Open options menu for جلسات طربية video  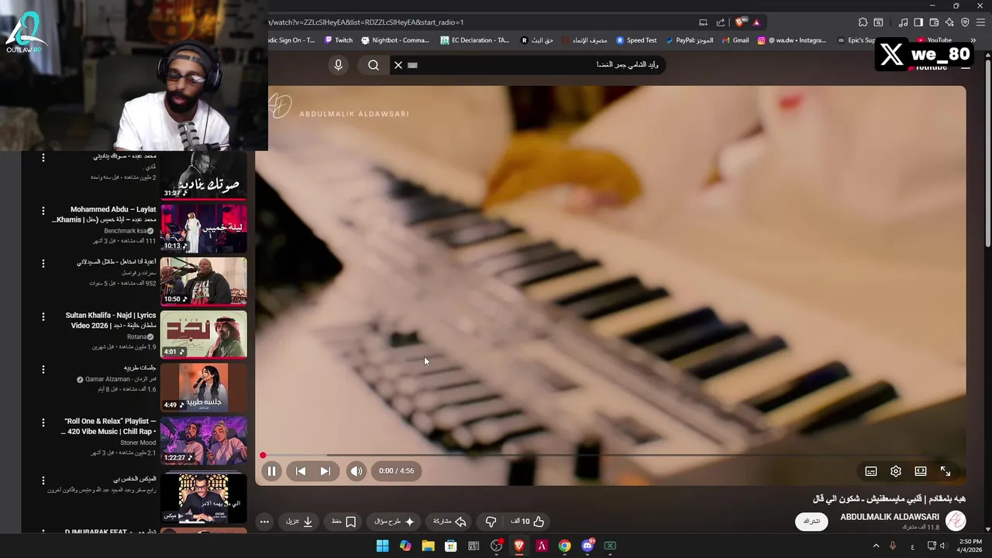point(43,369)
